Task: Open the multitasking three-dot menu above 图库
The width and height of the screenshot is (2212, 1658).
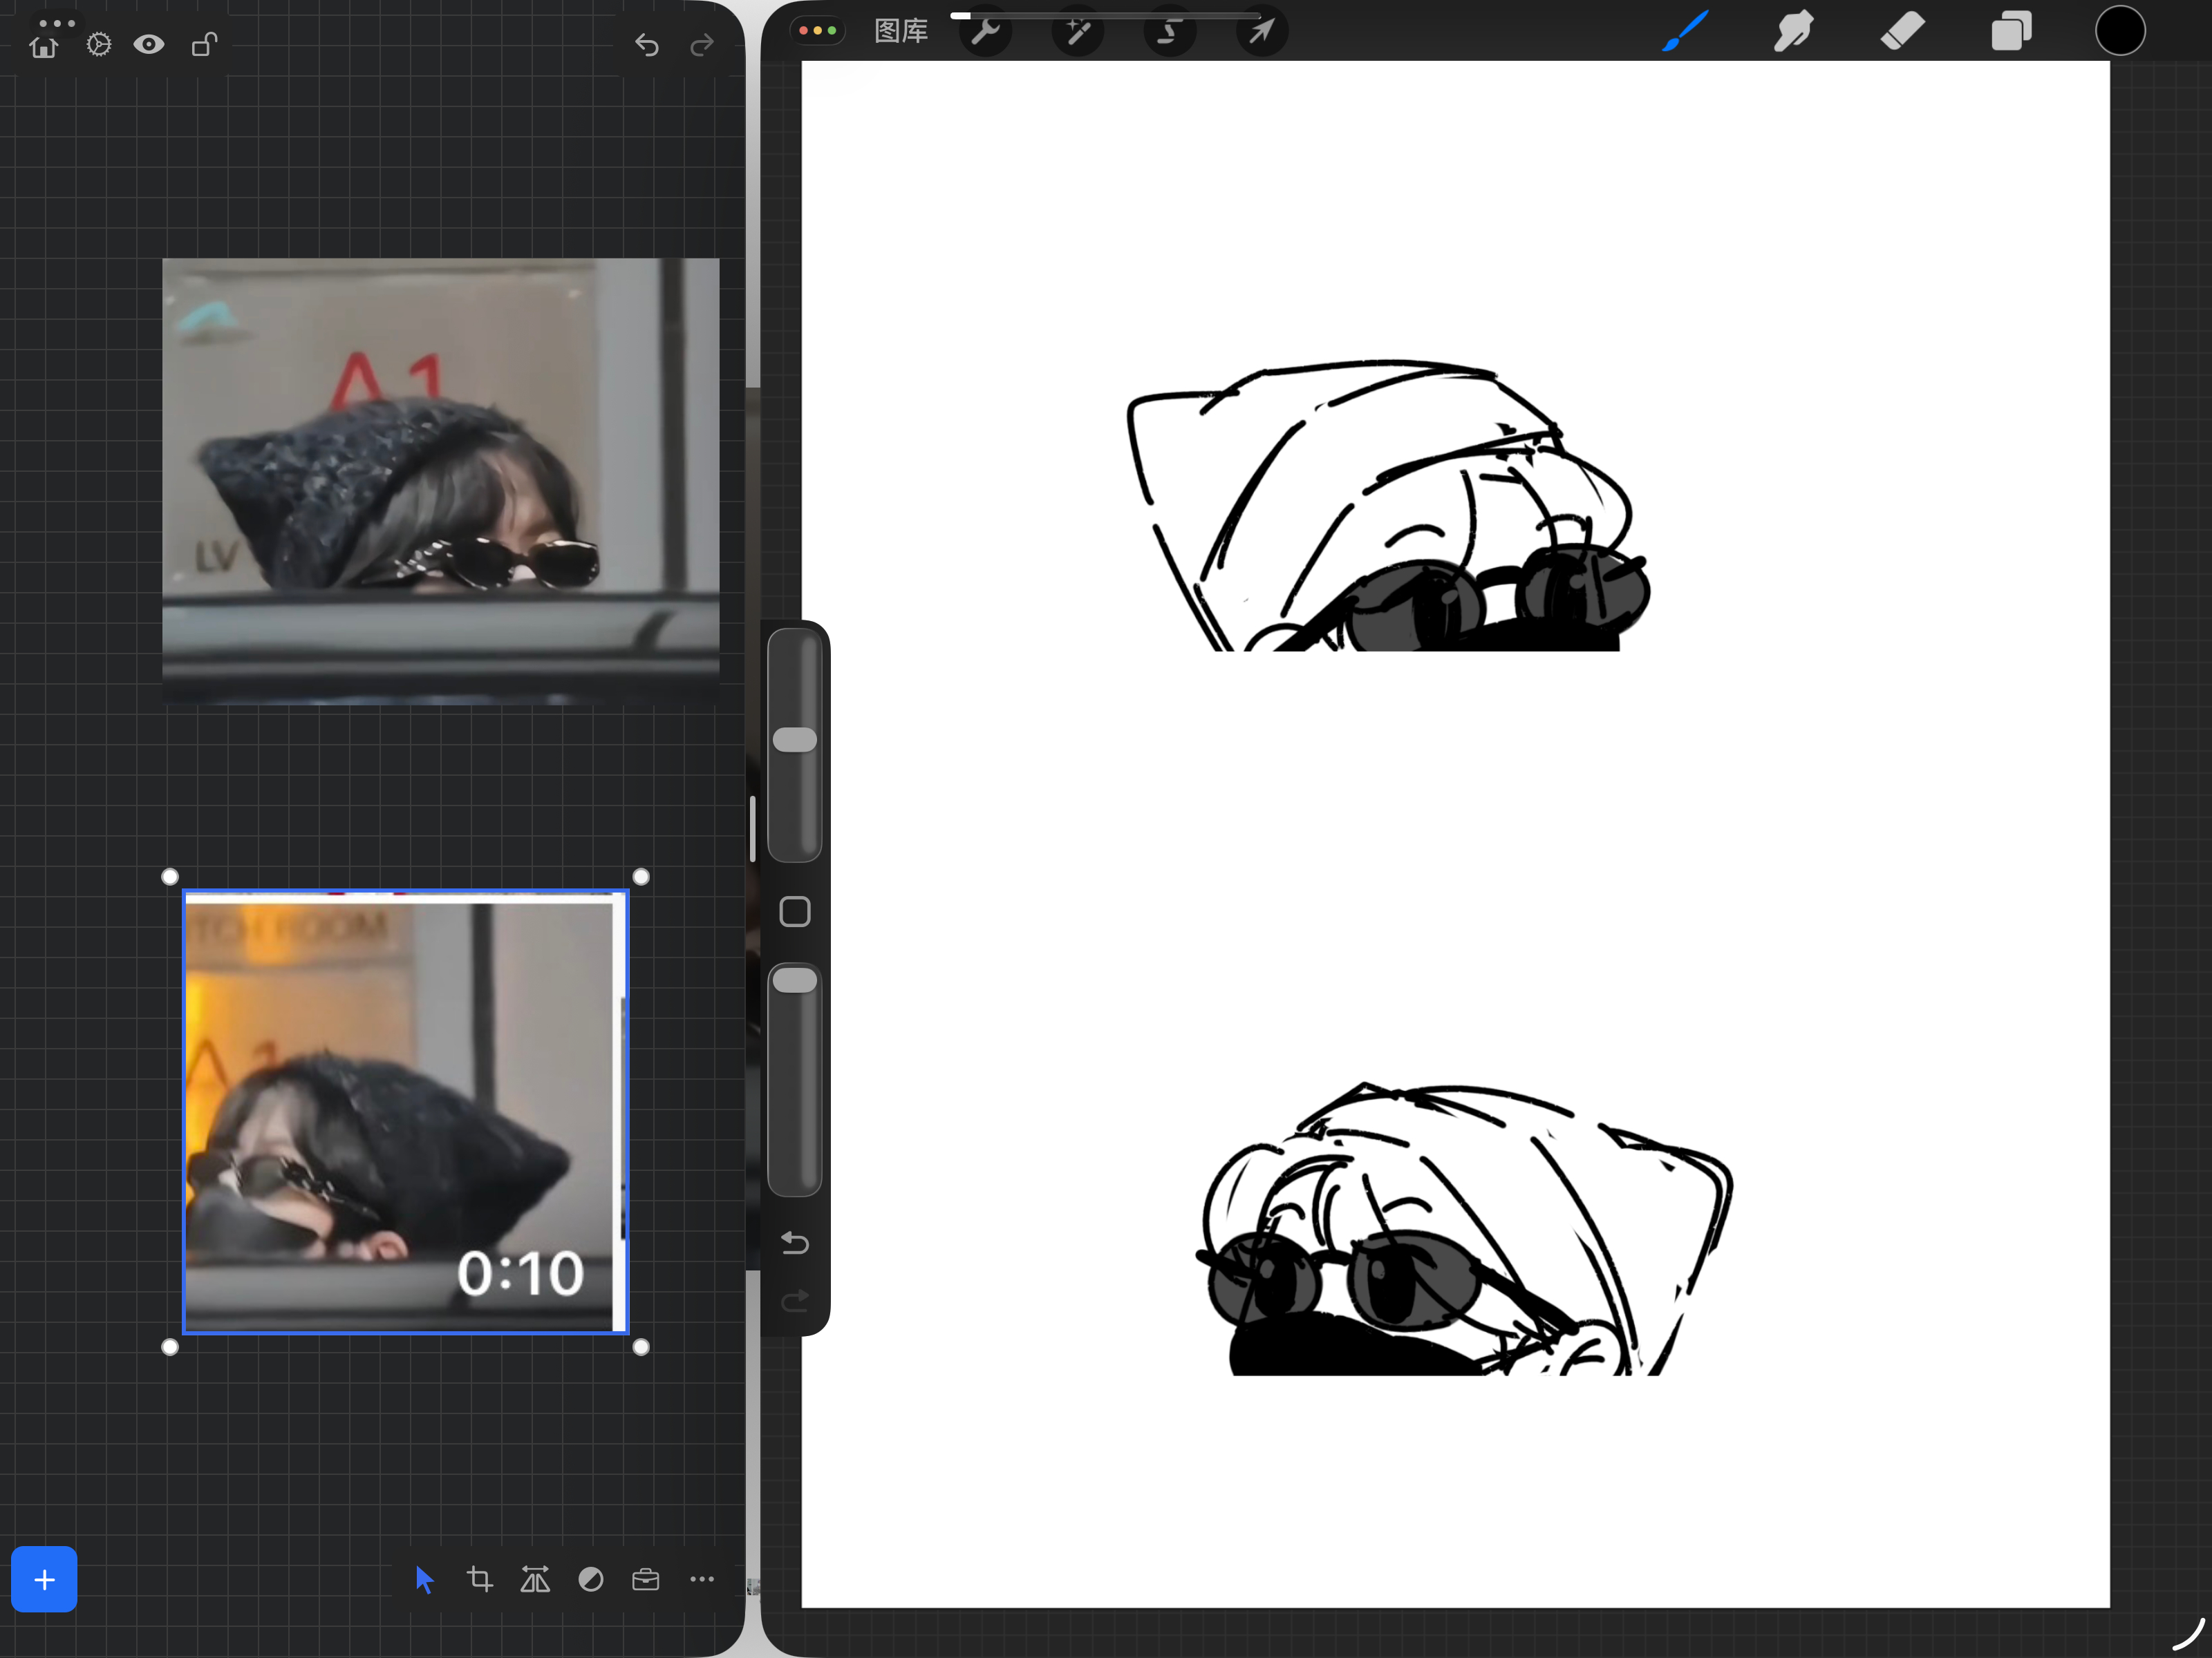Action: click(x=817, y=31)
